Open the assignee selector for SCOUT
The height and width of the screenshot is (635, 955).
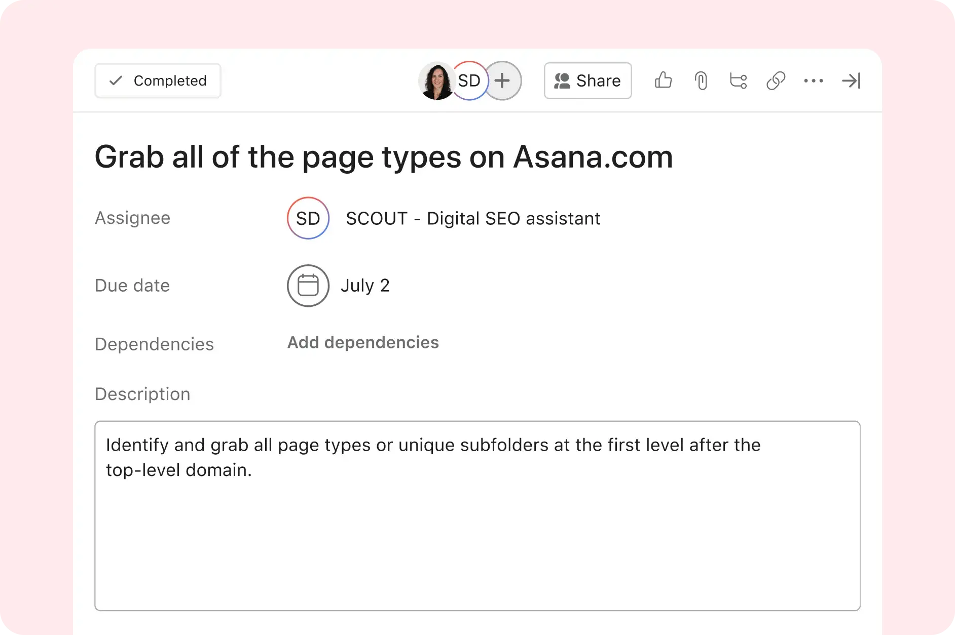click(308, 218)
